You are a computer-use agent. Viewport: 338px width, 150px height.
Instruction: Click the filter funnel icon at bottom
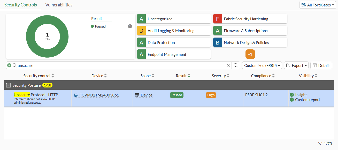click(320, 144)
